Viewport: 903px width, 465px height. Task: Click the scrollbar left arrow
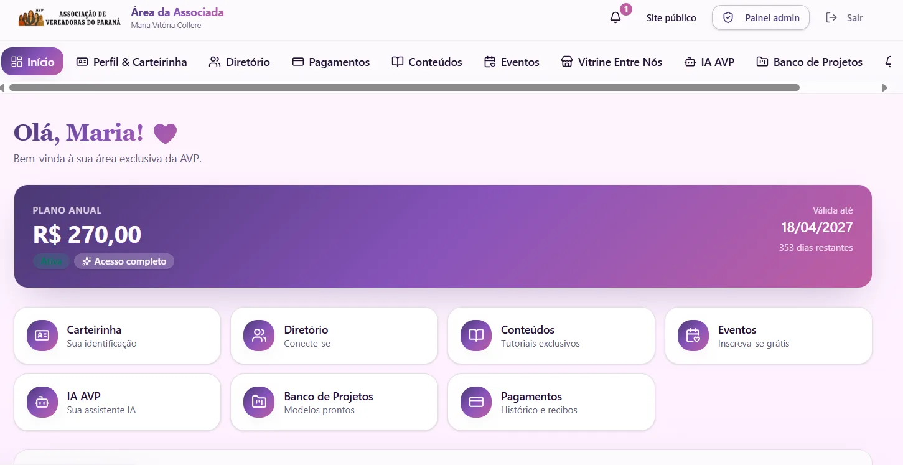click(x=2, y=88)
